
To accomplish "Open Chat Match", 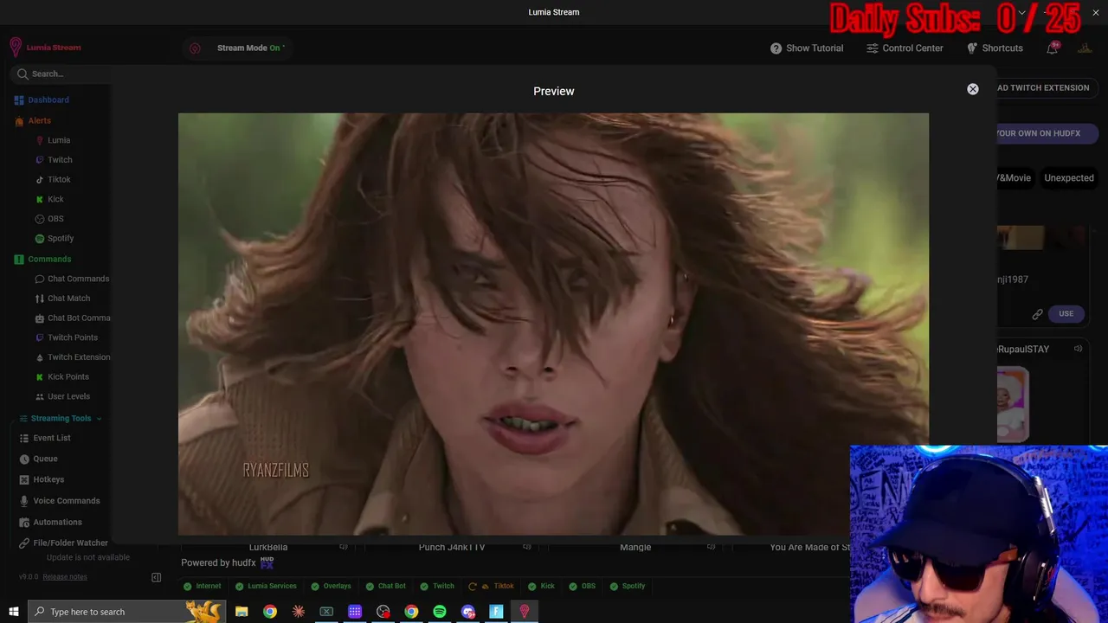I will pos(62,299).
